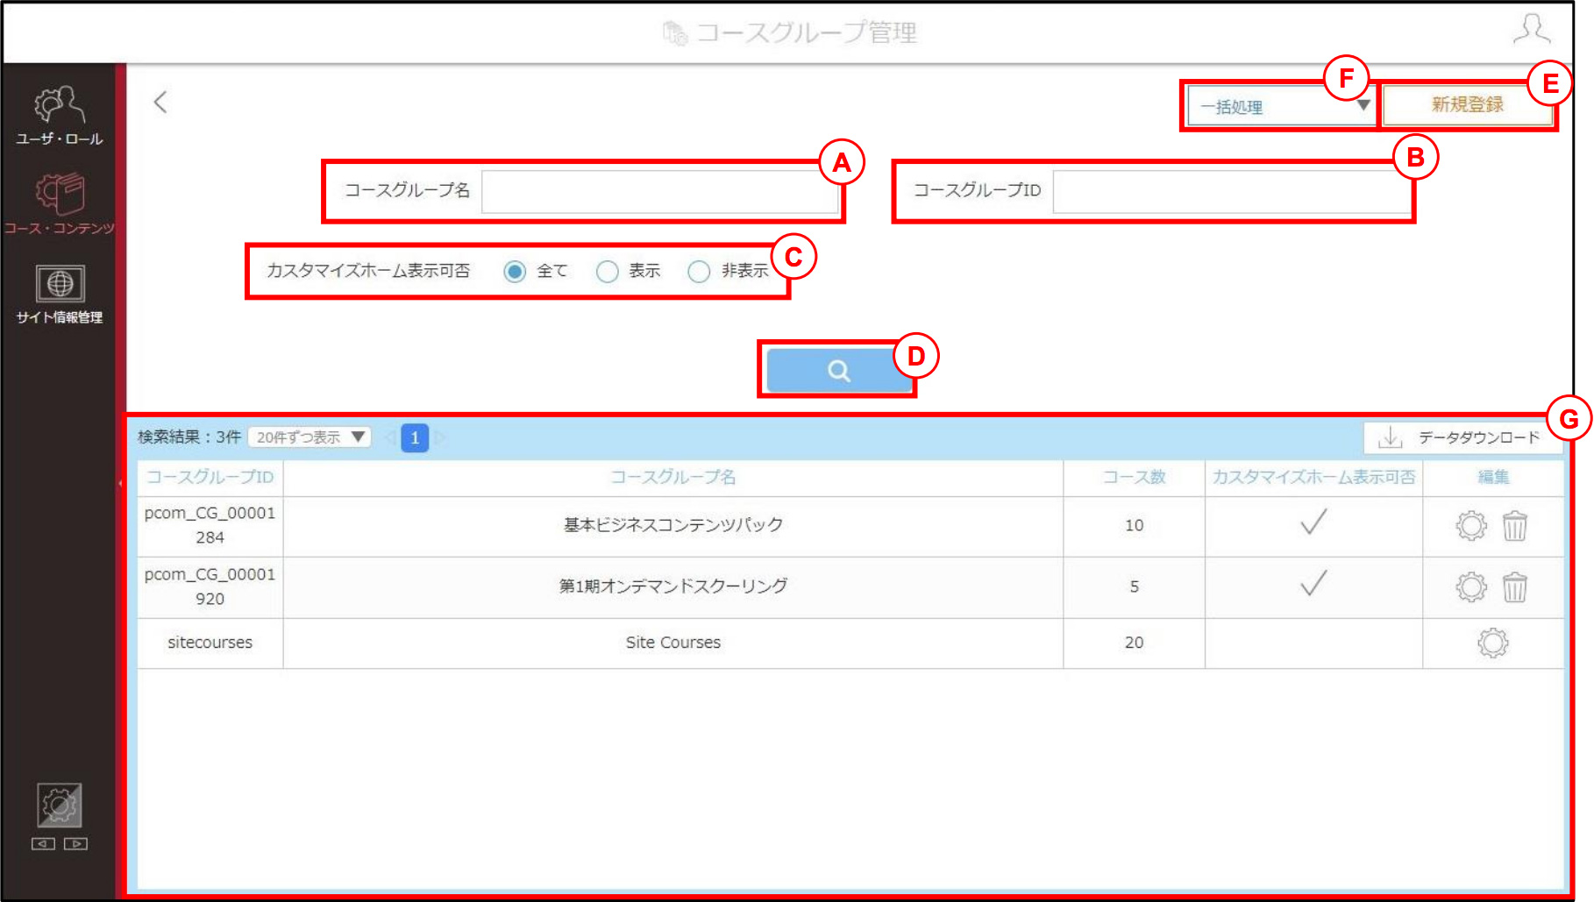1594x902 pixels.
Task: Sort by コース数 column header
Action: coord(1134,477)
